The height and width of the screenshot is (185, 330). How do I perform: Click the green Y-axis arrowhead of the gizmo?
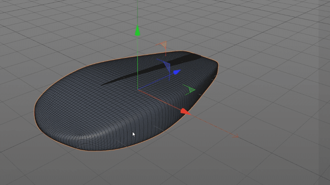pyautogui.click(x=137, y=31)
